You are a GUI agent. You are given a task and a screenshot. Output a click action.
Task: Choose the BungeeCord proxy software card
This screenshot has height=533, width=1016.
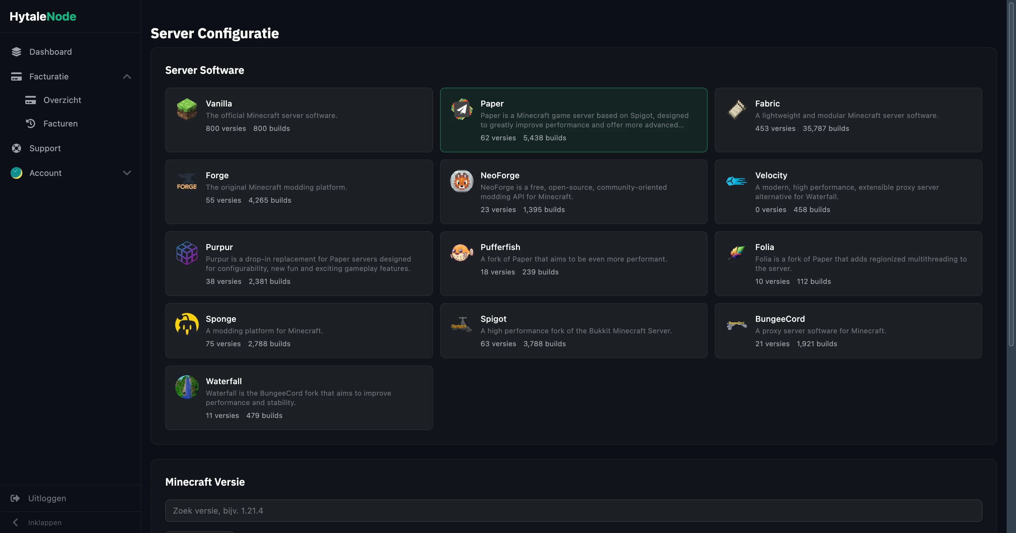pyautogui.click(x=848, y=330)
